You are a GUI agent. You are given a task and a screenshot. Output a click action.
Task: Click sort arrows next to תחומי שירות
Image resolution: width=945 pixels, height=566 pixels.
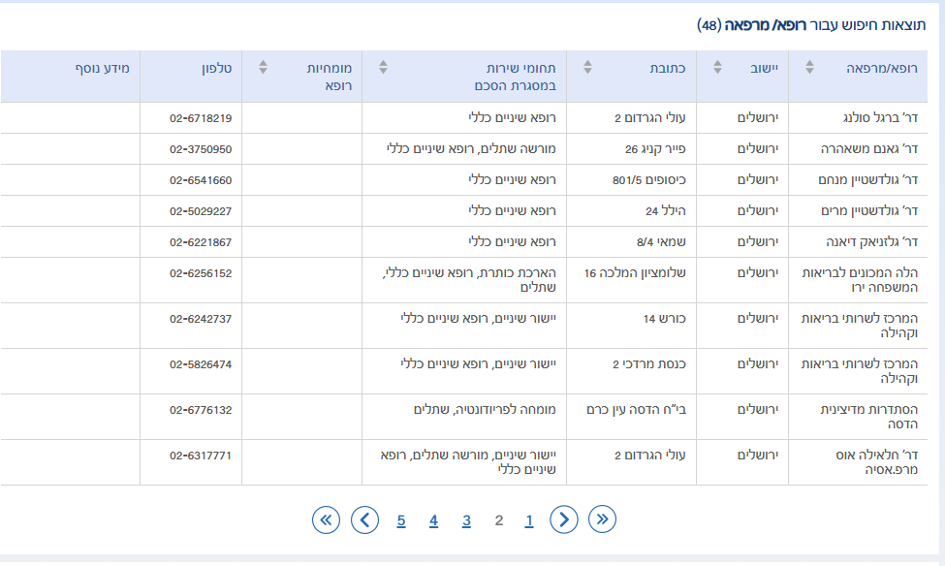pyautogui.click(x=383, y=67)
